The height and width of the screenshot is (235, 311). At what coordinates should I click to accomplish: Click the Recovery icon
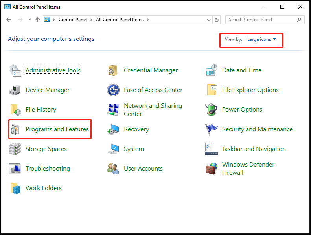(x=113, y=129)
